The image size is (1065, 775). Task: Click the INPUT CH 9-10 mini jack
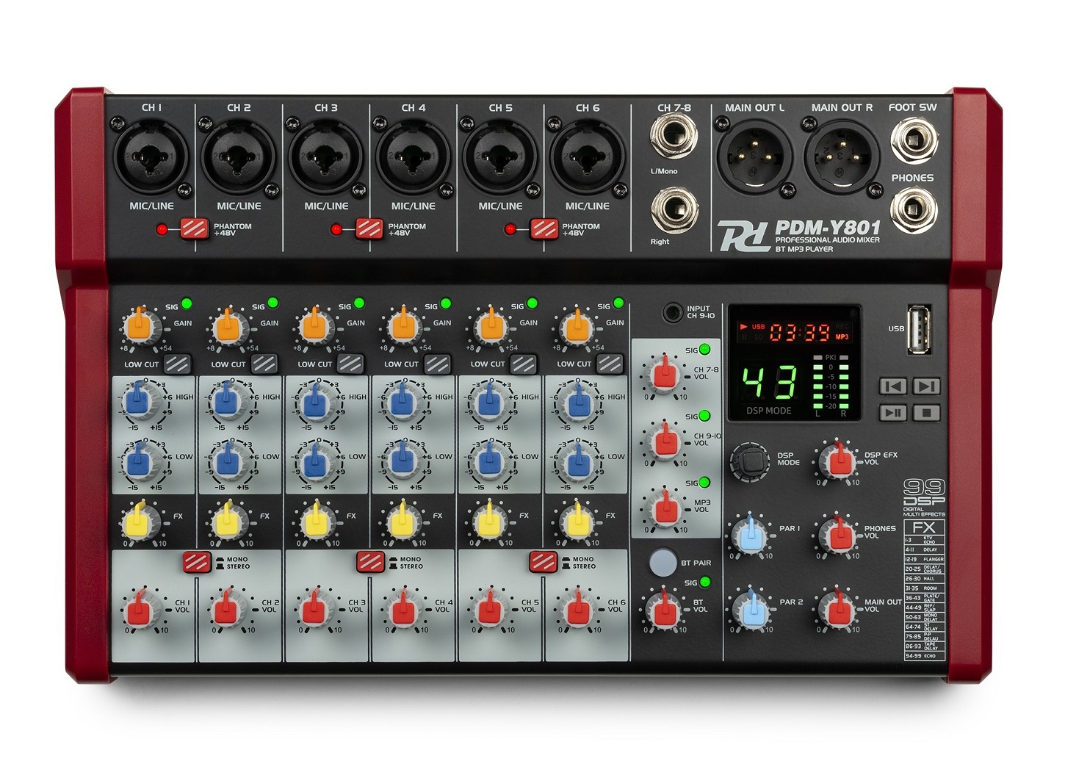point(672,314)
